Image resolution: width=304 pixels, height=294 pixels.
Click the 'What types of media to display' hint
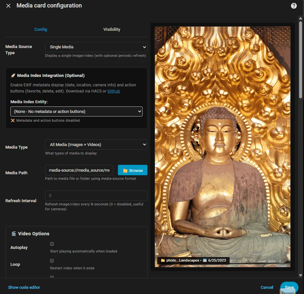click(71, 153)
